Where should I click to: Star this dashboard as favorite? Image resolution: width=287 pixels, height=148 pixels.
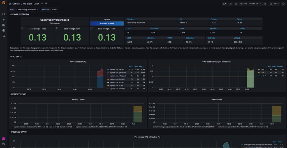coord(42,4)
